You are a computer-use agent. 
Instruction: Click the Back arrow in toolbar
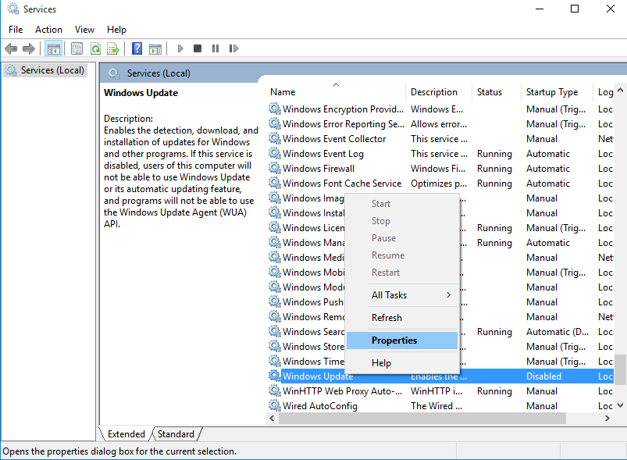point(11,48)
